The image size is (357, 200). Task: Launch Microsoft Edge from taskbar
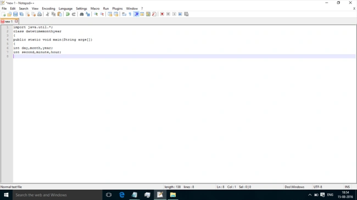122,195
